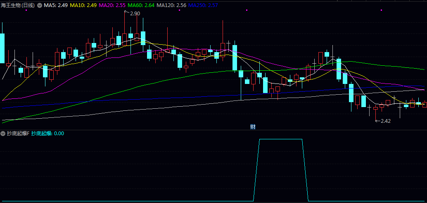Open the MA indicator dropdown next to 海王生物

(40, 5)
